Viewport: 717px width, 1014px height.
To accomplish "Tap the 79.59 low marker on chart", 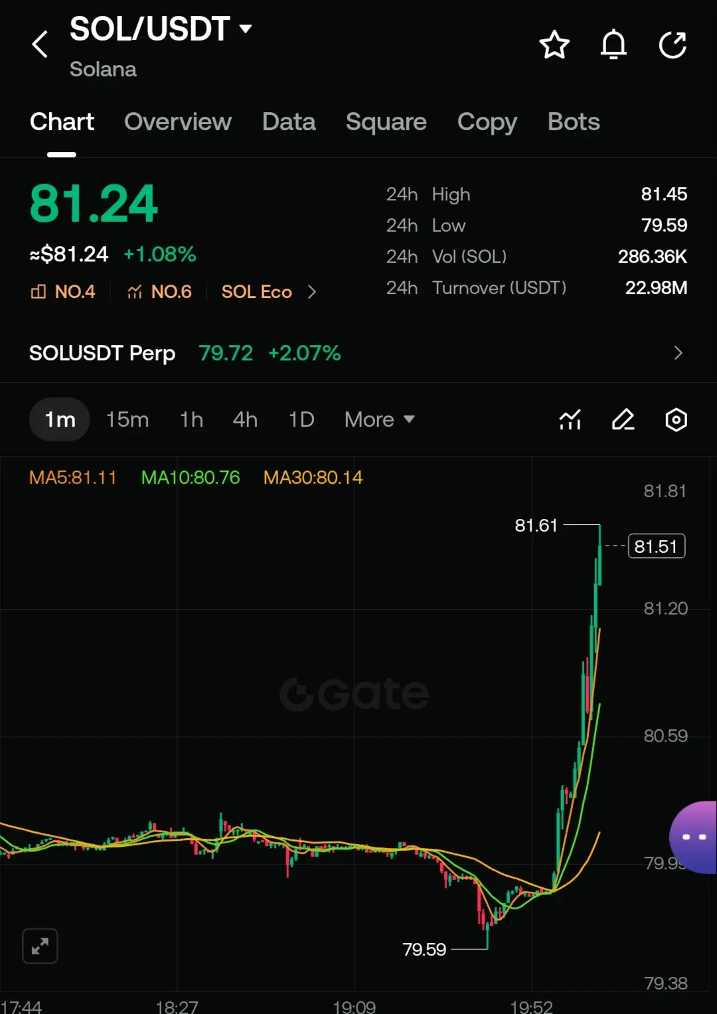I will 424,950.
